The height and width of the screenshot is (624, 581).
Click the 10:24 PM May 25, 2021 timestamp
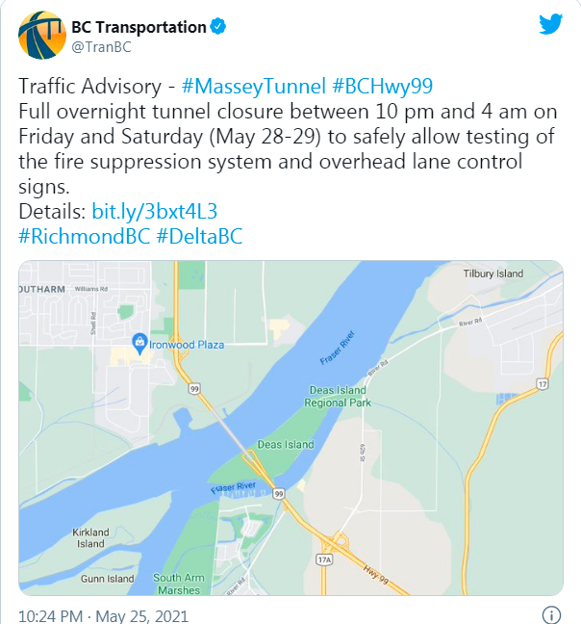coord(103,616)
